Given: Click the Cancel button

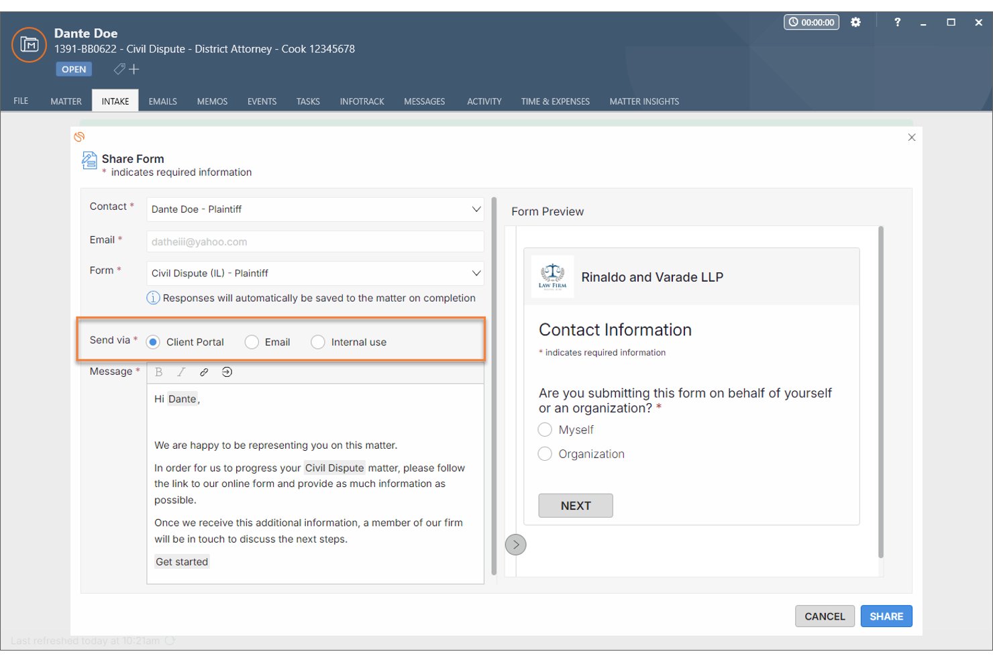Looking at the screenshot, I should [825, 616].
